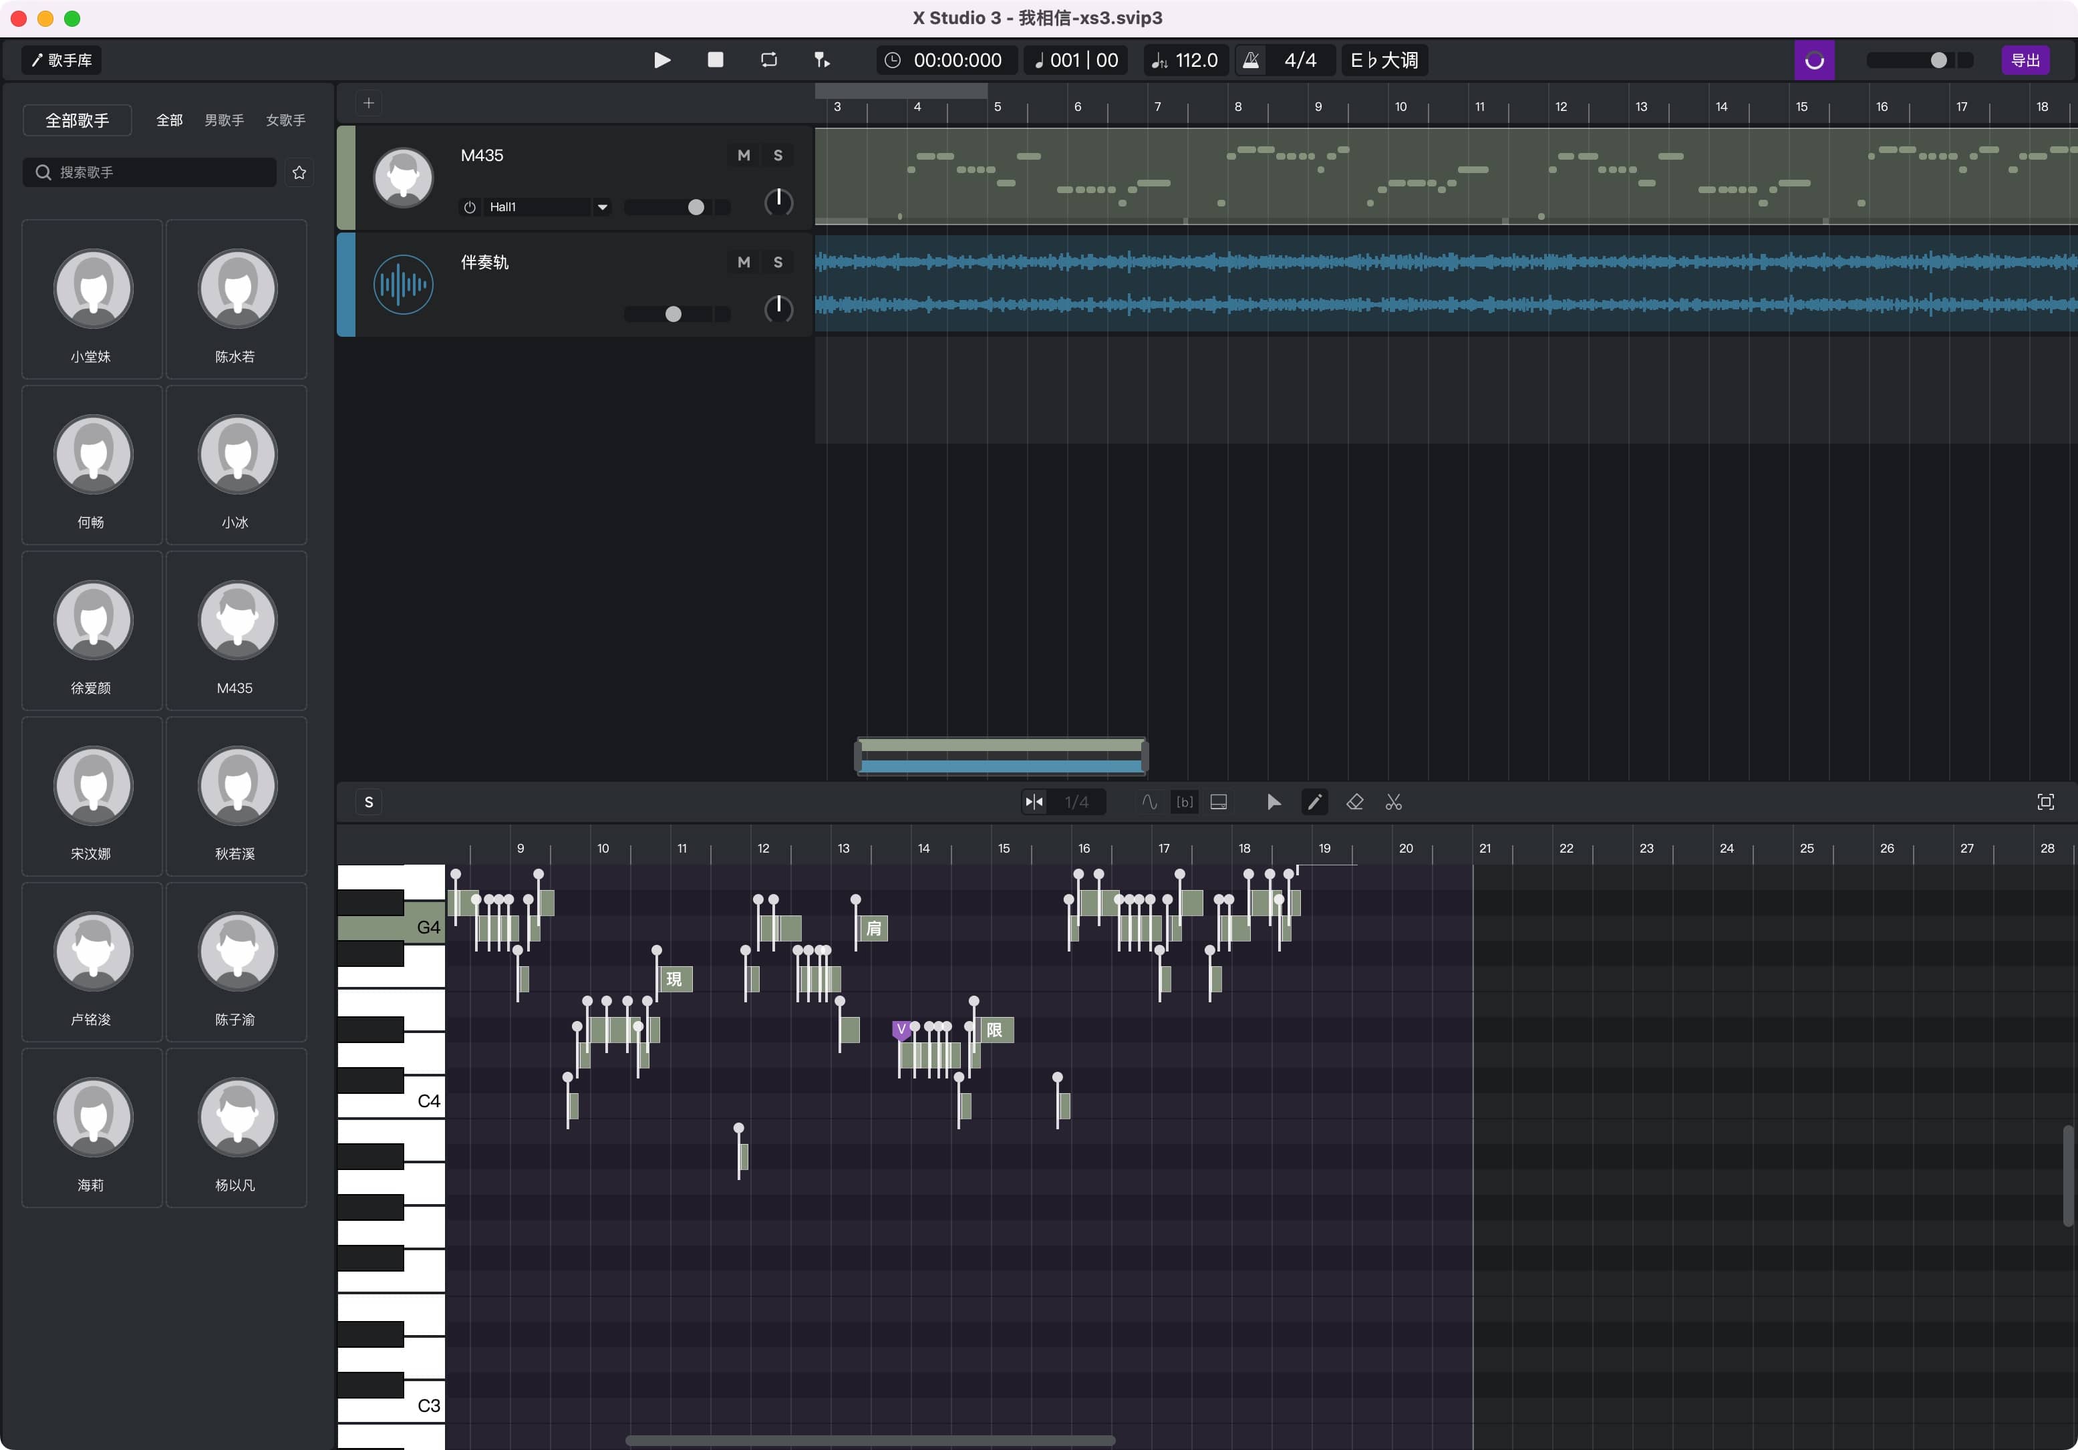Viewport: 2078px width, 1450px height.
Task: Select singer 小堂妹
Action: tap(92, 299)
